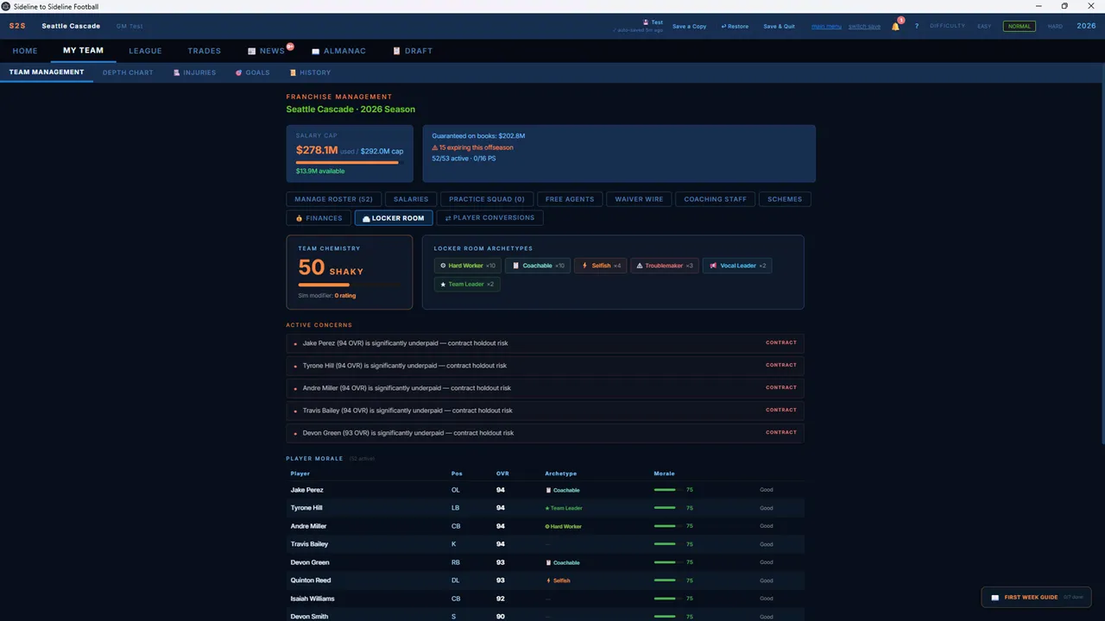1105x621 pixels.
Task: Click the Hard Worker gear icon
Action: 443,266
